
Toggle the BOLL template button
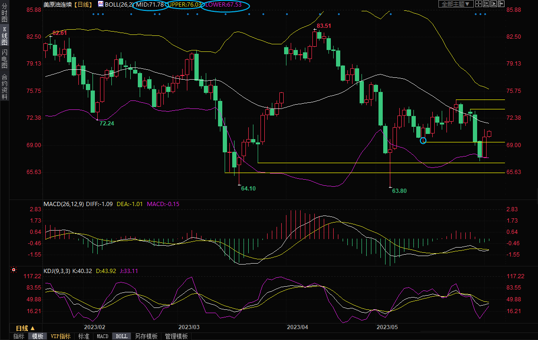pyautogui.click(x=121, y=336)
